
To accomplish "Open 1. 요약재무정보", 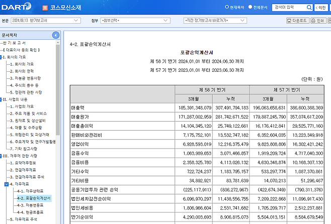I will tap(23, 163).
